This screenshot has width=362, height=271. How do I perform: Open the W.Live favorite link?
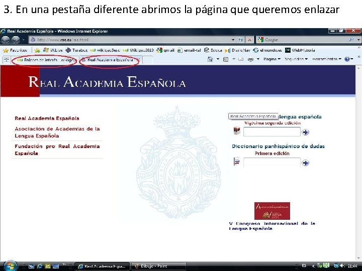click(x=53, y=50)
